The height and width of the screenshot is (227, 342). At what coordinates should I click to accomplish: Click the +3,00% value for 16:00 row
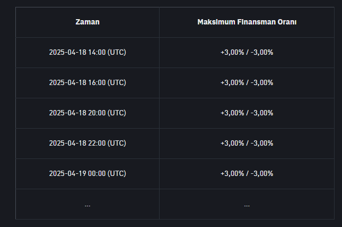(232, 83)
